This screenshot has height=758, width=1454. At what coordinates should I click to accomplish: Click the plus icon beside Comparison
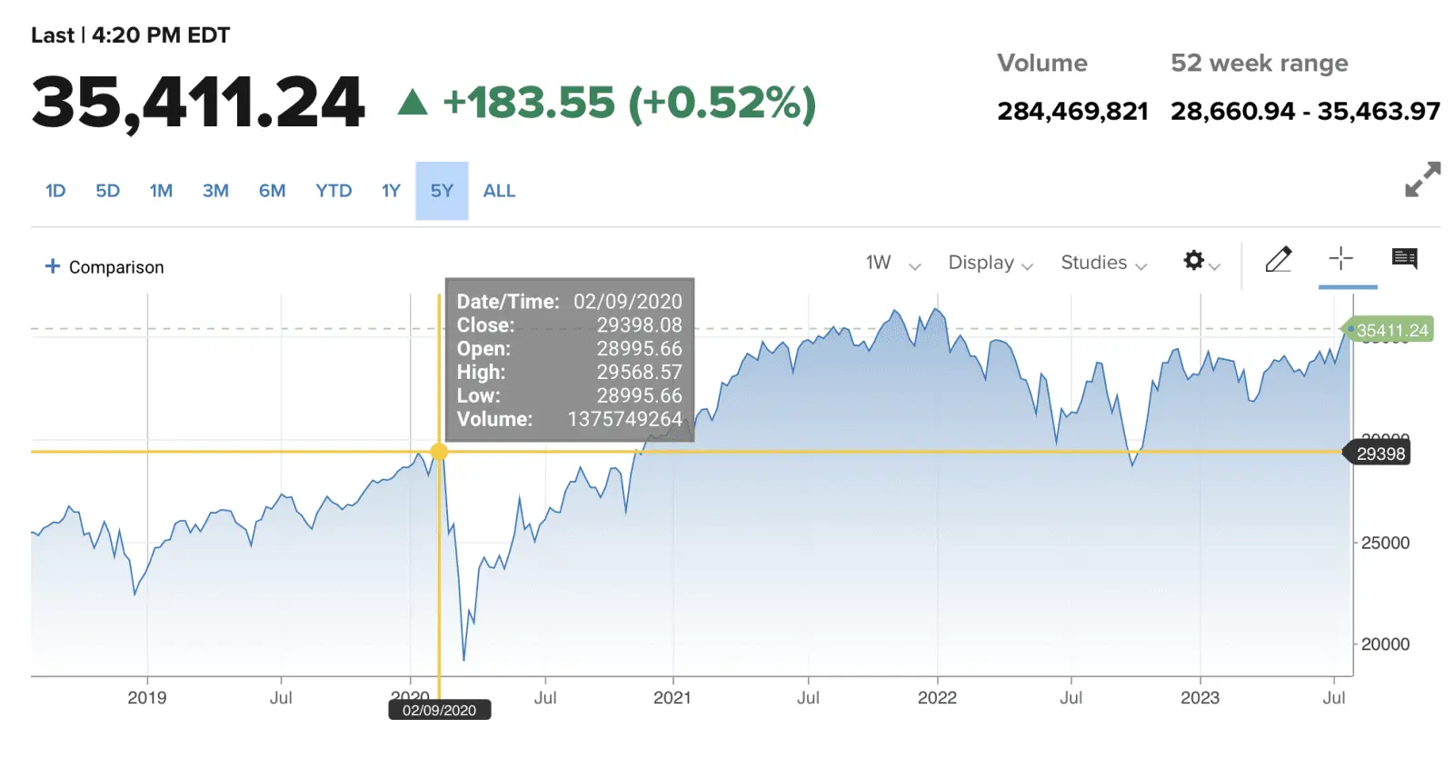coord(53,266)
